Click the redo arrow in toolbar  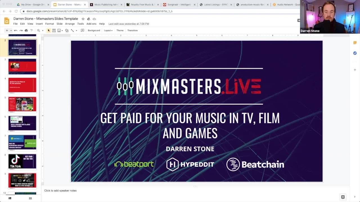(x=21, y=30)
